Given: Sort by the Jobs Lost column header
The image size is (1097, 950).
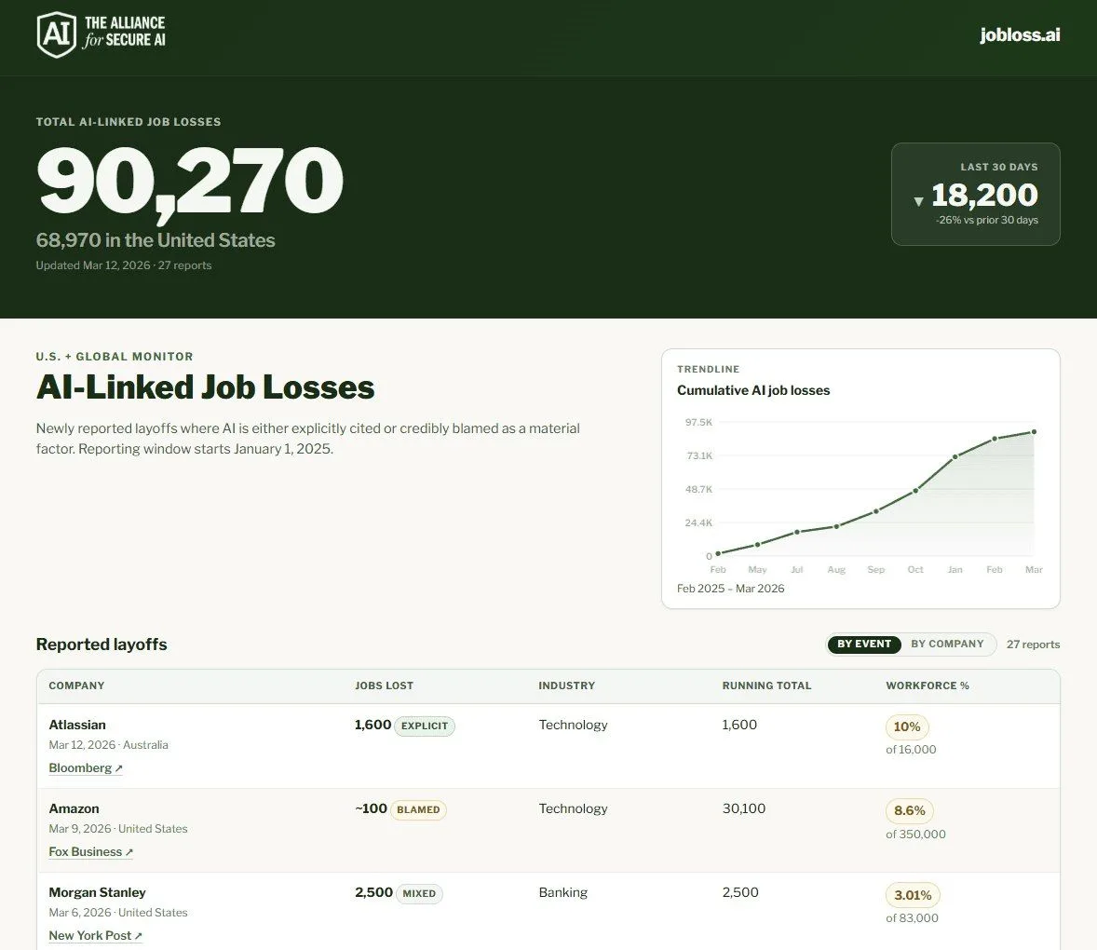Looking at the screenshot, I should 384,685.
